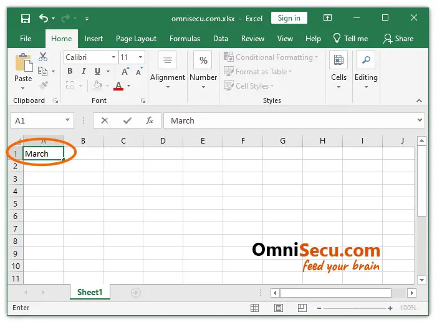Open Clipboard pane dialog launcher
The height and width of the screenshot is (322, 437).
tap(55, 100)
